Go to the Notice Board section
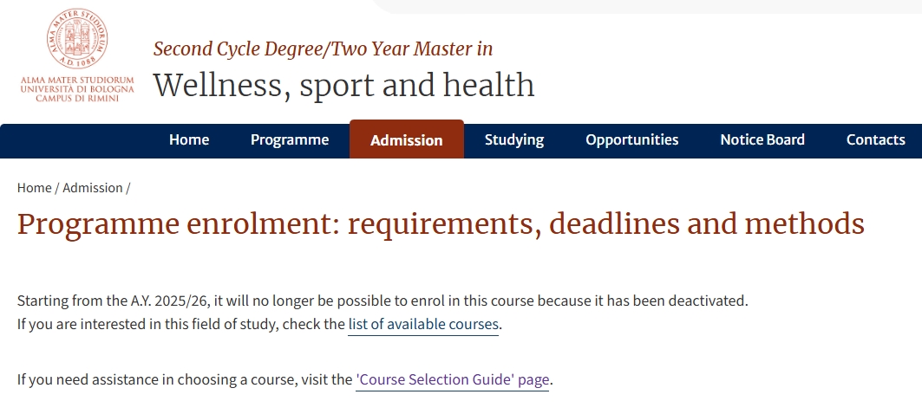 click(762, 139)
